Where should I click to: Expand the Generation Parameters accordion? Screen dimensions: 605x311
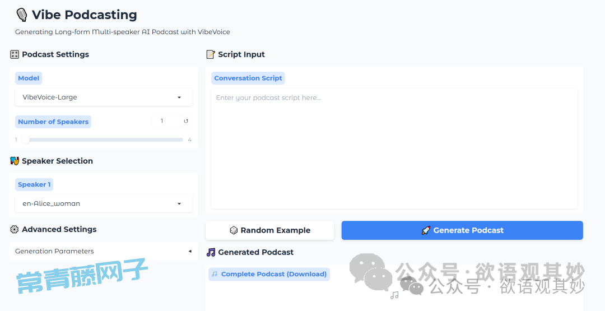(x=104, y=251)
